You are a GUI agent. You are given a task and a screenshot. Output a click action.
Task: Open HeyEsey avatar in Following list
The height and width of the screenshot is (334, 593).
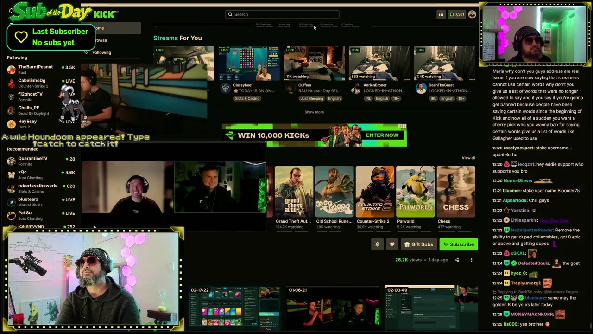coord(11,124)
